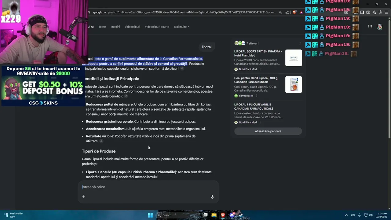The height and width of the screenshot is (220, 391).
Task: Toggle the browser sidebar panel icon
Action: pyautogui.click(x=362, y=12)
